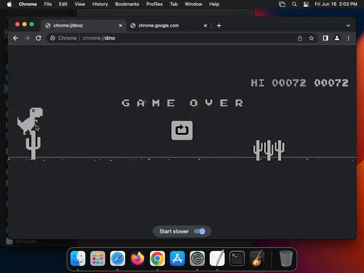Image resolution: width=364 pixels, height=273 pixels.
Task: Open the Edit menu
Action: point(63,4)
